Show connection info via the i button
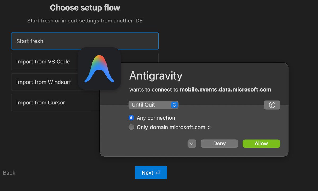This screenshot has height=191, width=318. click(x=272, y=105)
